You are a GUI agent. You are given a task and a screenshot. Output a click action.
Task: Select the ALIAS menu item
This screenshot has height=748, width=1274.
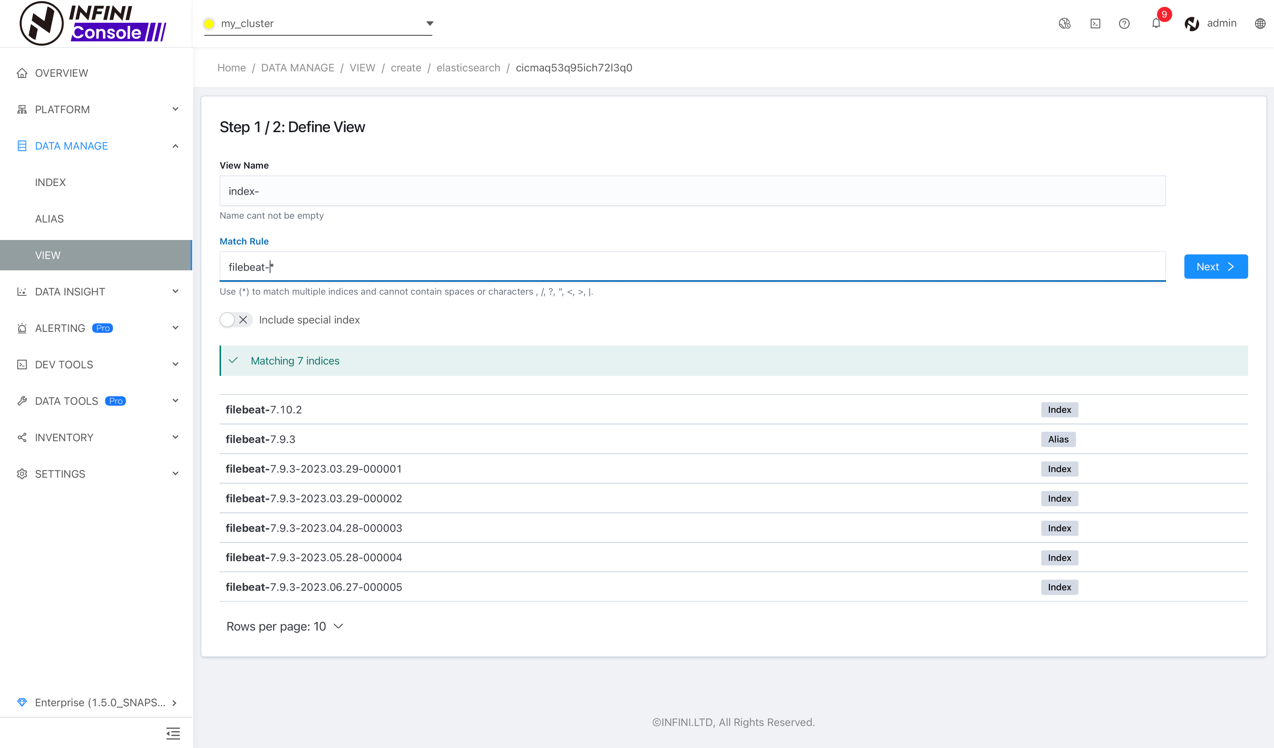[x=48, y=218]
